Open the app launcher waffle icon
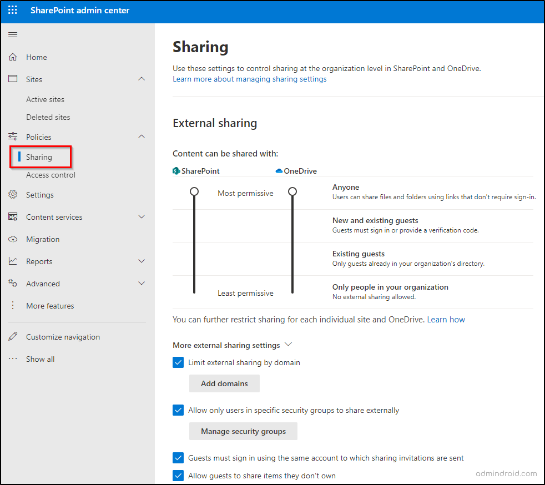 (x=13, y=10)
